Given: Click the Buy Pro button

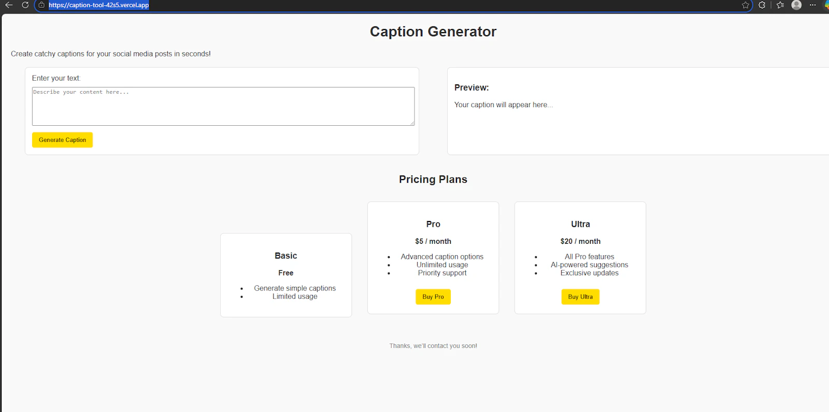Looking at the screenshot, I should (x=433, y=297).
